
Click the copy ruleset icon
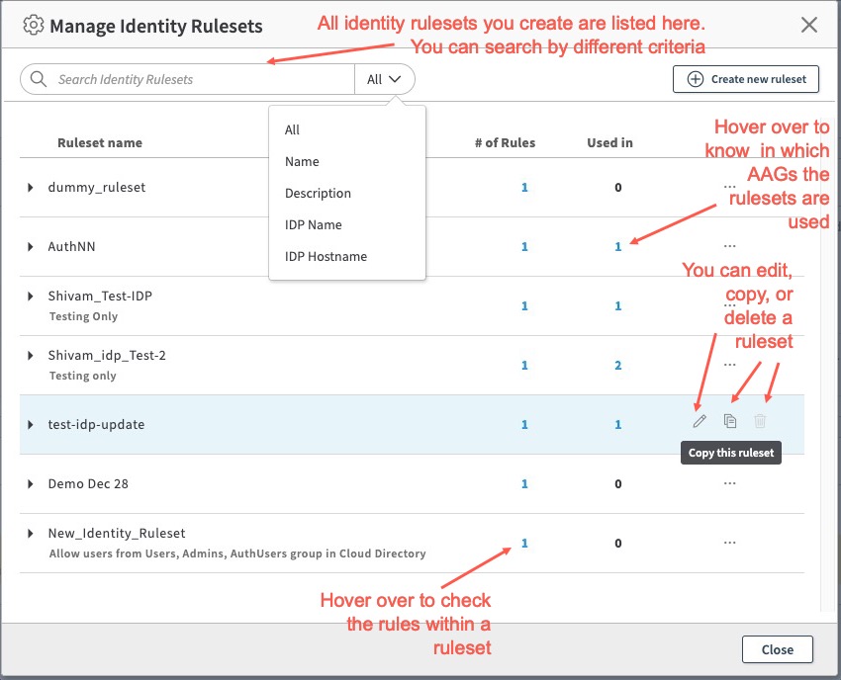[730, 421]
